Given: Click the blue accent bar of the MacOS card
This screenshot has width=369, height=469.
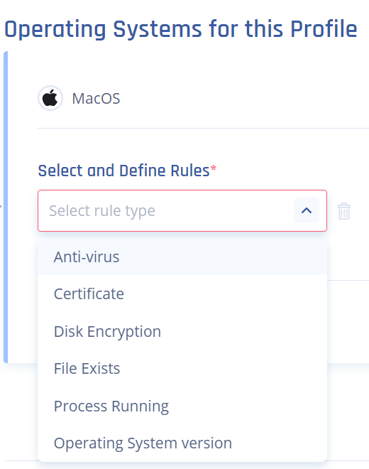Looking at the screenshot, I should [x=6, y=207].
